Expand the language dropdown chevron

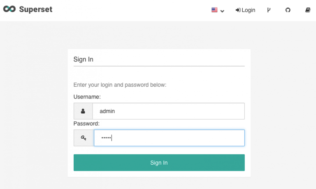[x=222, y=11]
